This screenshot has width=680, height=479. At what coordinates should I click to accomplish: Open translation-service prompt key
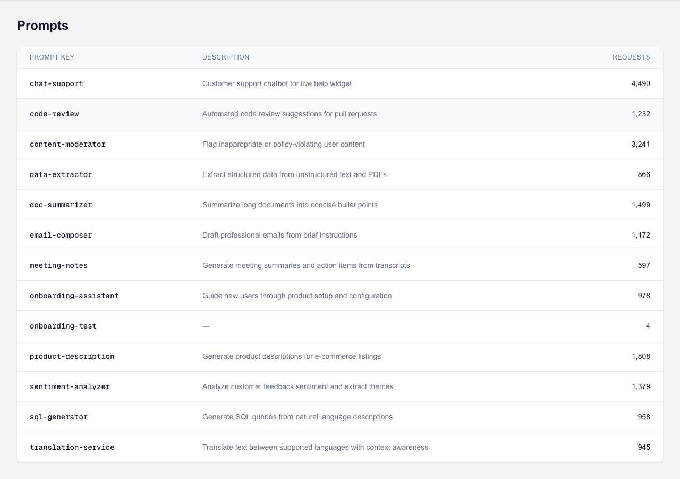point(72,447)
